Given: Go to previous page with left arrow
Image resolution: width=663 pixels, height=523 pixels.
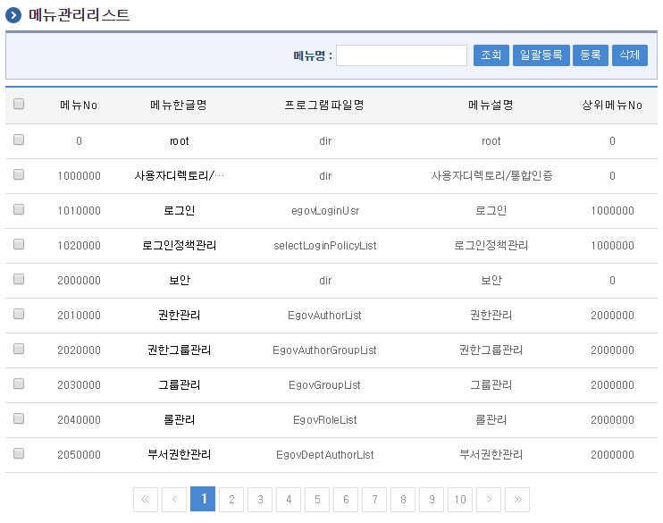Looking at the screenshot, I should [174, 500].
